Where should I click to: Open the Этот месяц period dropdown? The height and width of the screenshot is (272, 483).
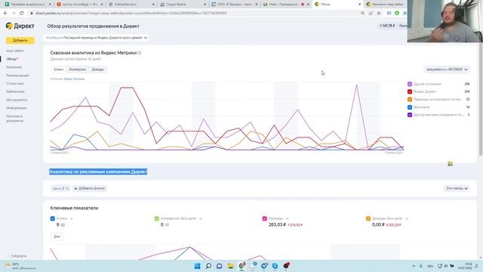(457, 188)
